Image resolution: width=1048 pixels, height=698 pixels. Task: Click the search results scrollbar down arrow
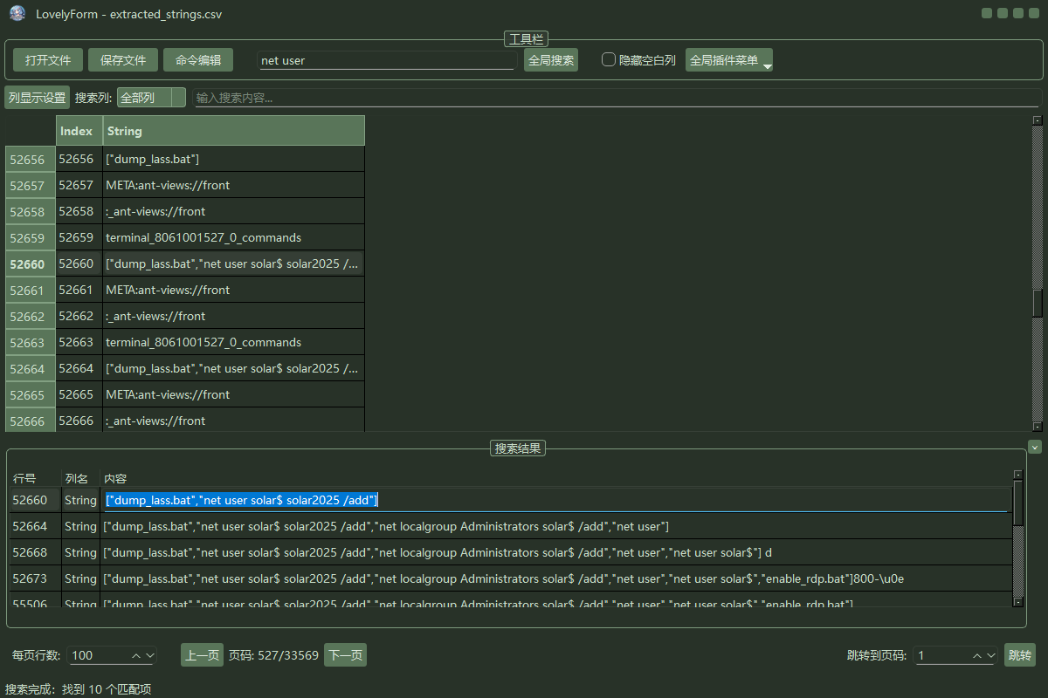pyautogui.click(x=1018, y=601)
